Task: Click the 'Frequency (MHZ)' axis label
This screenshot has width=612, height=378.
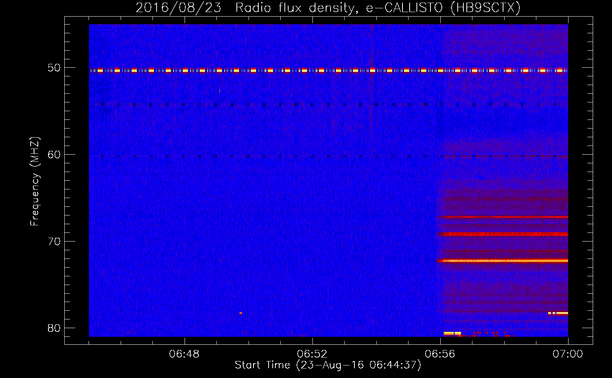Action: pos(35,181)
